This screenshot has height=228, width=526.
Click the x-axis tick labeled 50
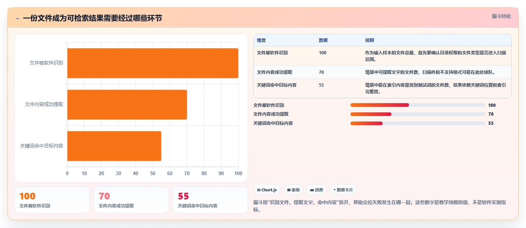click(x=153, y=173)
